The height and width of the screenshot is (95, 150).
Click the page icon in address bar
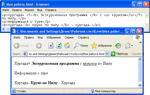click(x=25, y=54)
